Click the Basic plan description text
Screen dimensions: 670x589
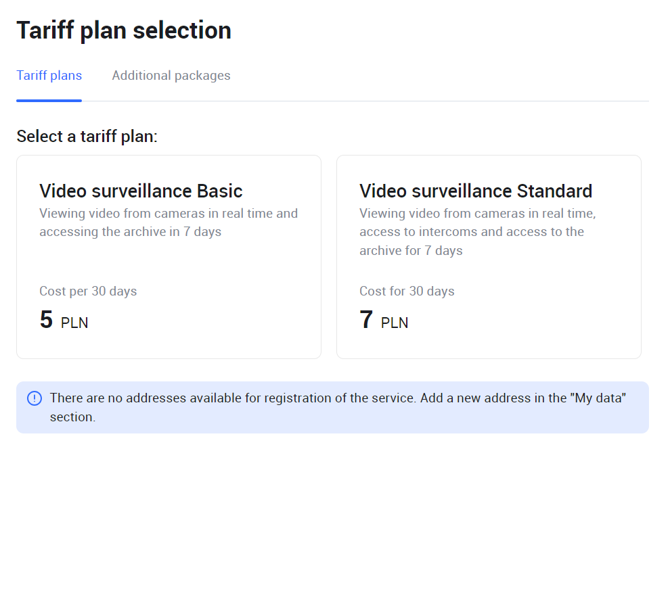tap(169, 222)
